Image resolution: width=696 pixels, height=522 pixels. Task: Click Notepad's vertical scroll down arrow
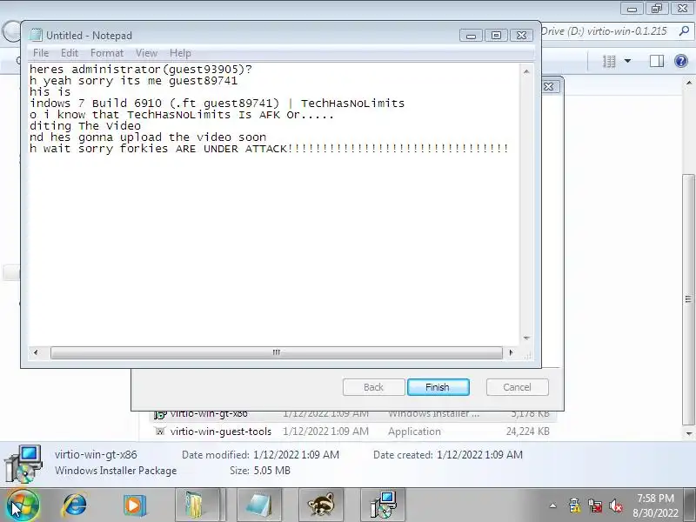(526, 338)
